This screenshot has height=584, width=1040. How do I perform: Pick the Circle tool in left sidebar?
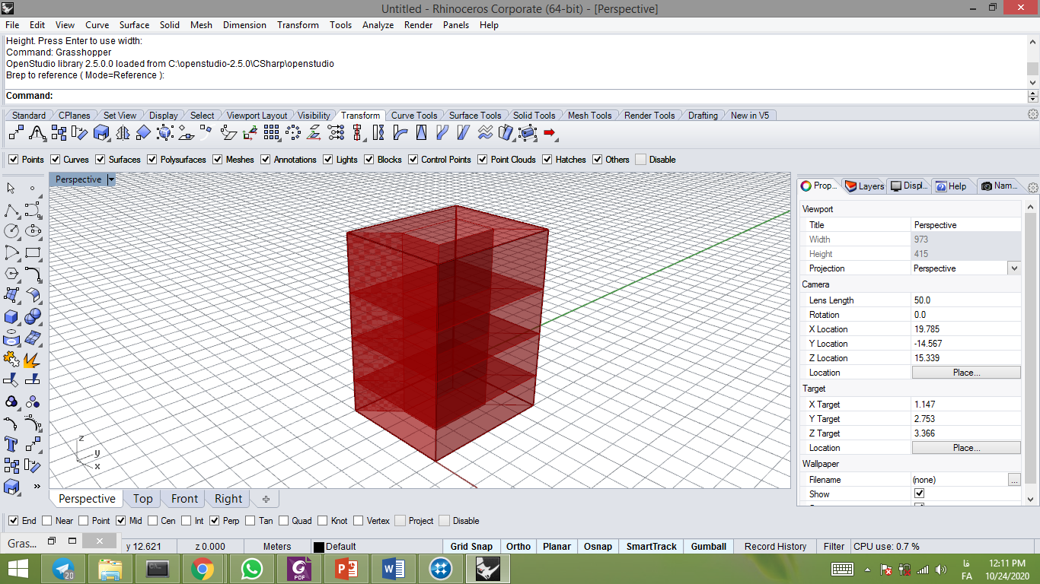click(11, 230)
